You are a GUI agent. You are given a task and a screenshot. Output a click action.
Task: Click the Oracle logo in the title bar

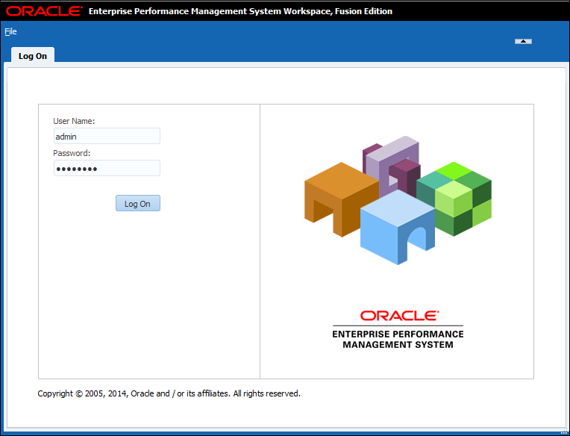pyautogui.click(x=44, y=11)
